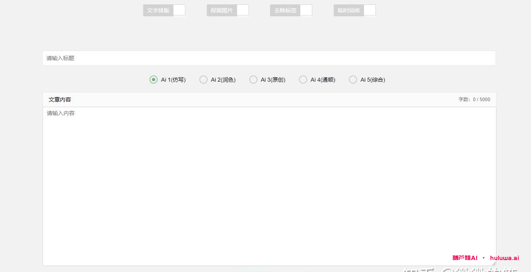Screen dimensions: 531x272
Task: Enable the 保留图片 switch
Action: [x=243, y=10]
